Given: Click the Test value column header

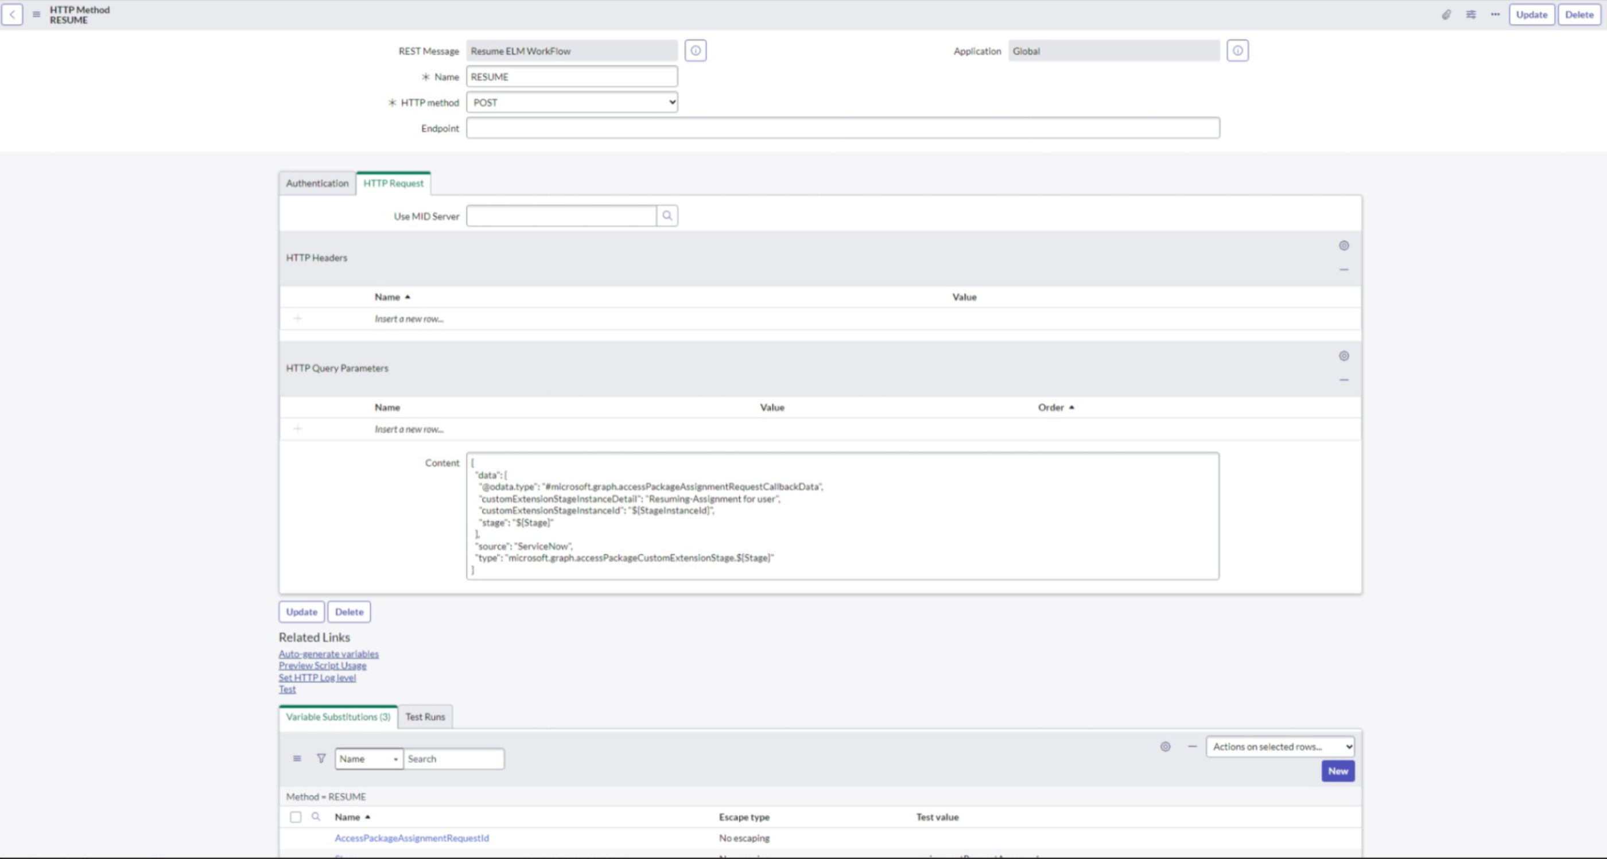Looking at the screenshot, I should pyautogui.click(x=938, y=817).
